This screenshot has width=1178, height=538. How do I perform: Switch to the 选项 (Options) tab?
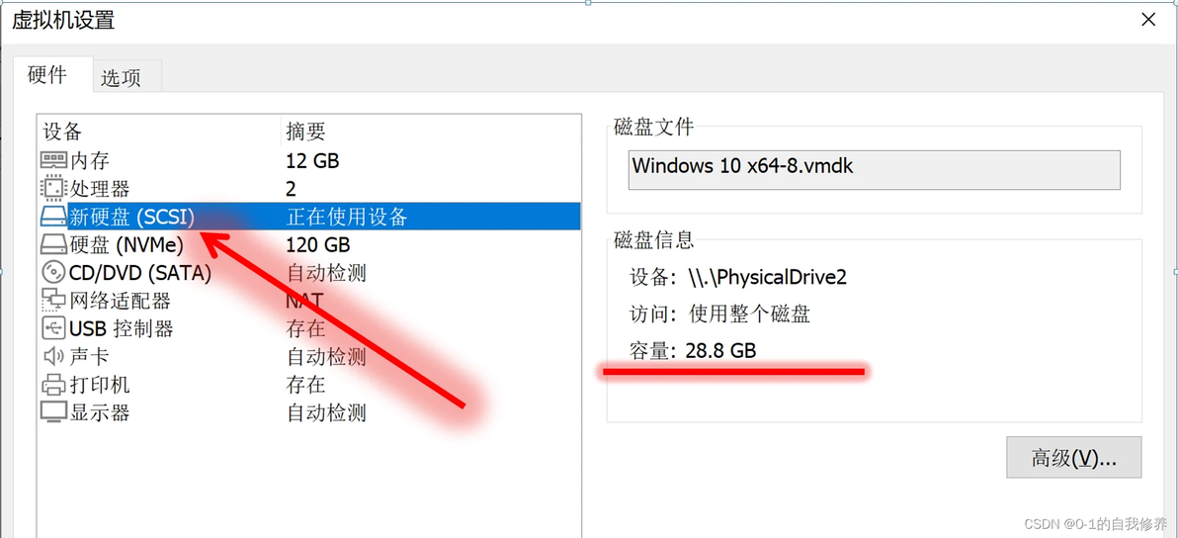[x=121, y=78]
